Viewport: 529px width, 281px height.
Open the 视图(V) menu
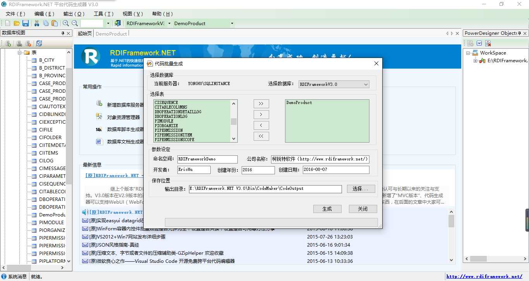[x=133, y=14]
